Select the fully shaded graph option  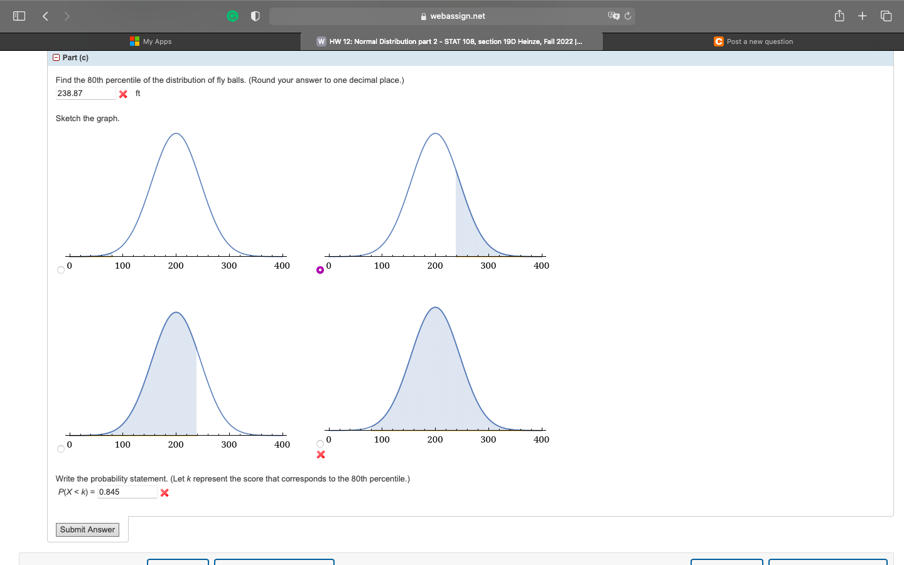(320, 444)
